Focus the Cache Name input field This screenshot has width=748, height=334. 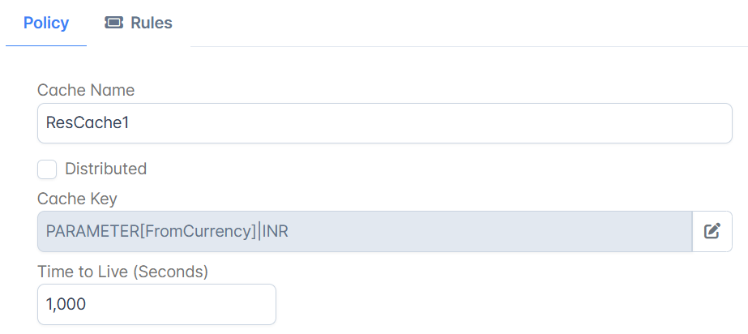click(x=384, y=123)
